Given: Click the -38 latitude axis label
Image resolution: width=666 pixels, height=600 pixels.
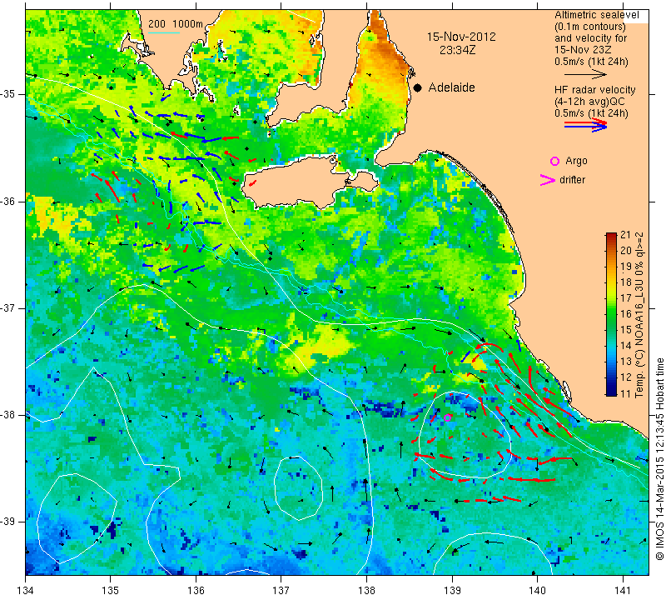Looking at the screenshot, I should (9, 415).
